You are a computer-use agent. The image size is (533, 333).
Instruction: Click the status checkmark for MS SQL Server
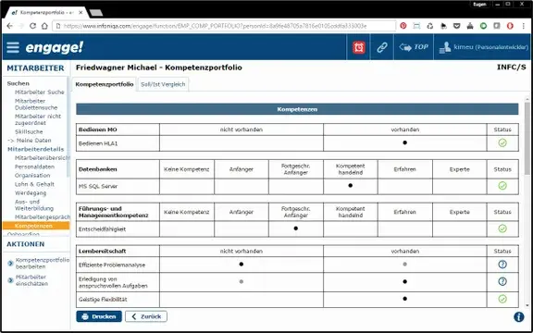coord(502,186)
